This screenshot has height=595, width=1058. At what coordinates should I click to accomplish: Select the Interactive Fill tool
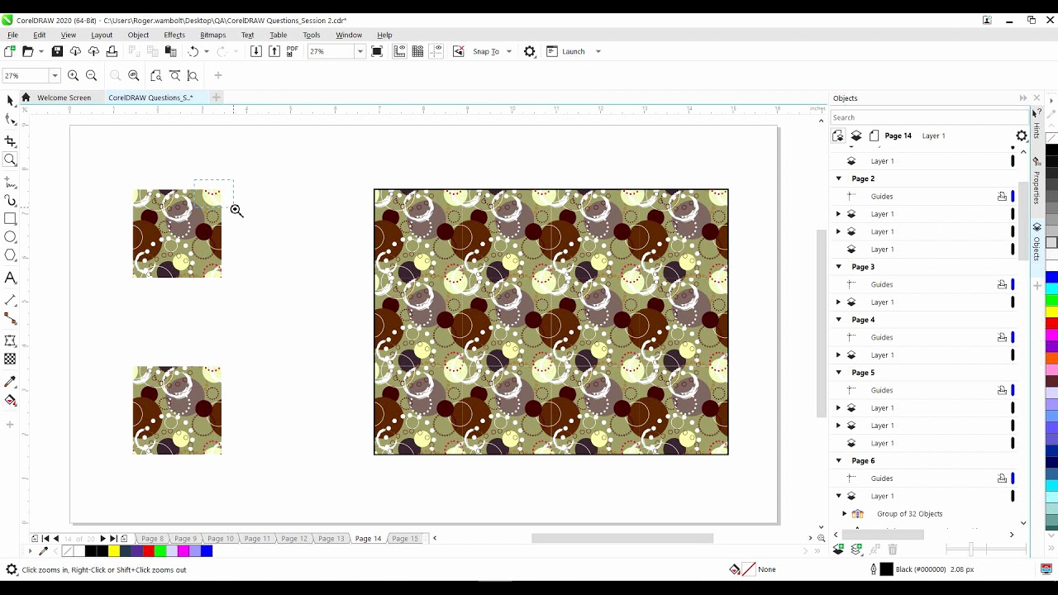10,401
